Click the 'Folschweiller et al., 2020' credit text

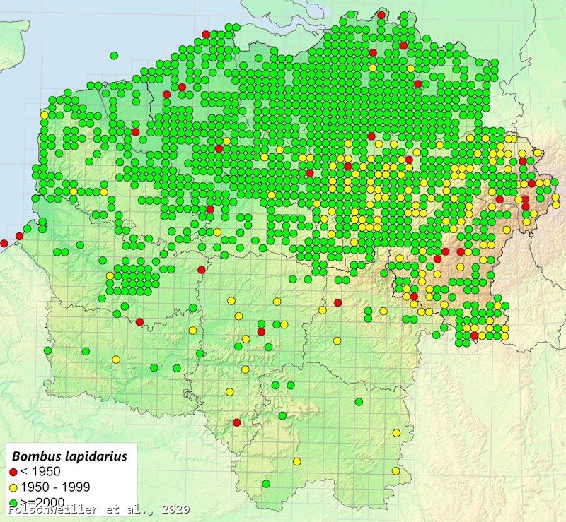click(x=99, y=509)
